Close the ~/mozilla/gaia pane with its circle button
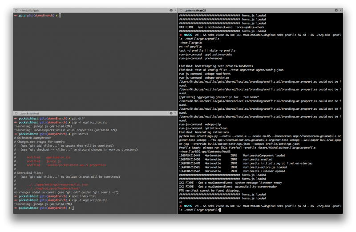 (x=16, y=10)
